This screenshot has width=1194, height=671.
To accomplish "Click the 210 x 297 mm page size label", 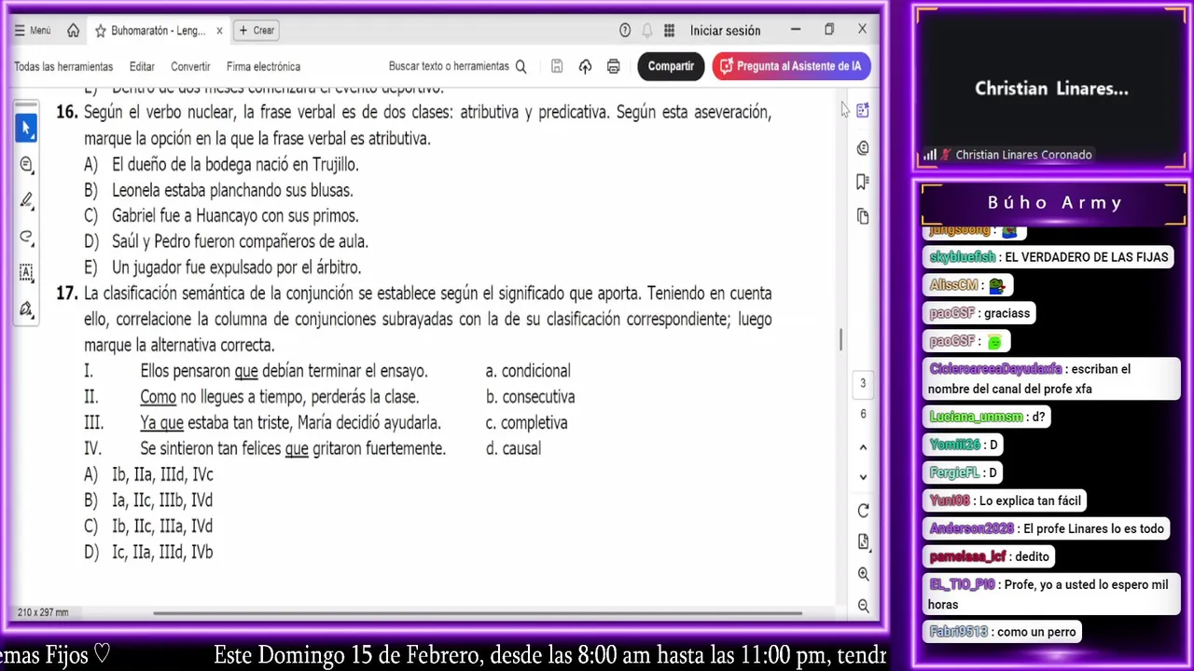I will [x=43, y=612].
